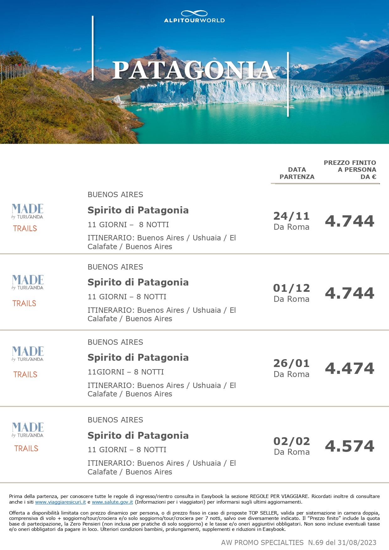This screenshot has height=550, width=389.
Task: Click the PATAGONIA title banner
Action: click(x=194, y=70)
